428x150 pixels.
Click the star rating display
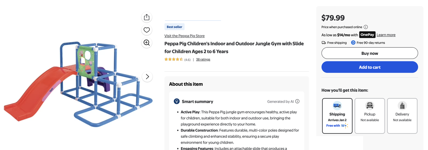[174, 59]
